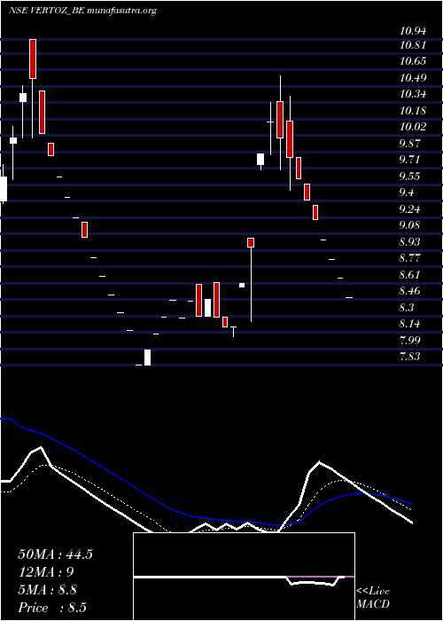Screen dimensions: 443x621
Task: Click the white candle at the 7.83 low
Action: pyautogui.click(x=148, y=358)
